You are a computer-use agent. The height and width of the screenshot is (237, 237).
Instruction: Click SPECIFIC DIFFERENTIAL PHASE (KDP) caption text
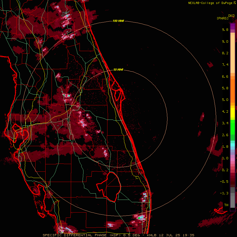82,235
